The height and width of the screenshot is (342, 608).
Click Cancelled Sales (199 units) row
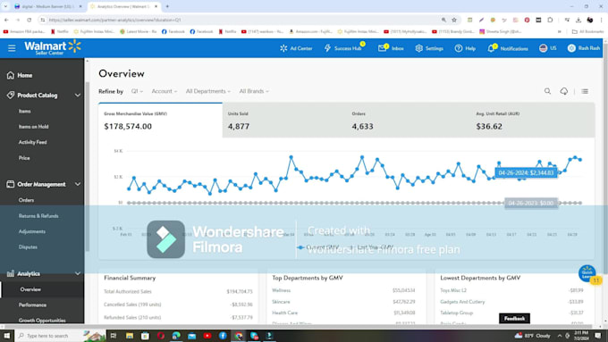[178, 304]
